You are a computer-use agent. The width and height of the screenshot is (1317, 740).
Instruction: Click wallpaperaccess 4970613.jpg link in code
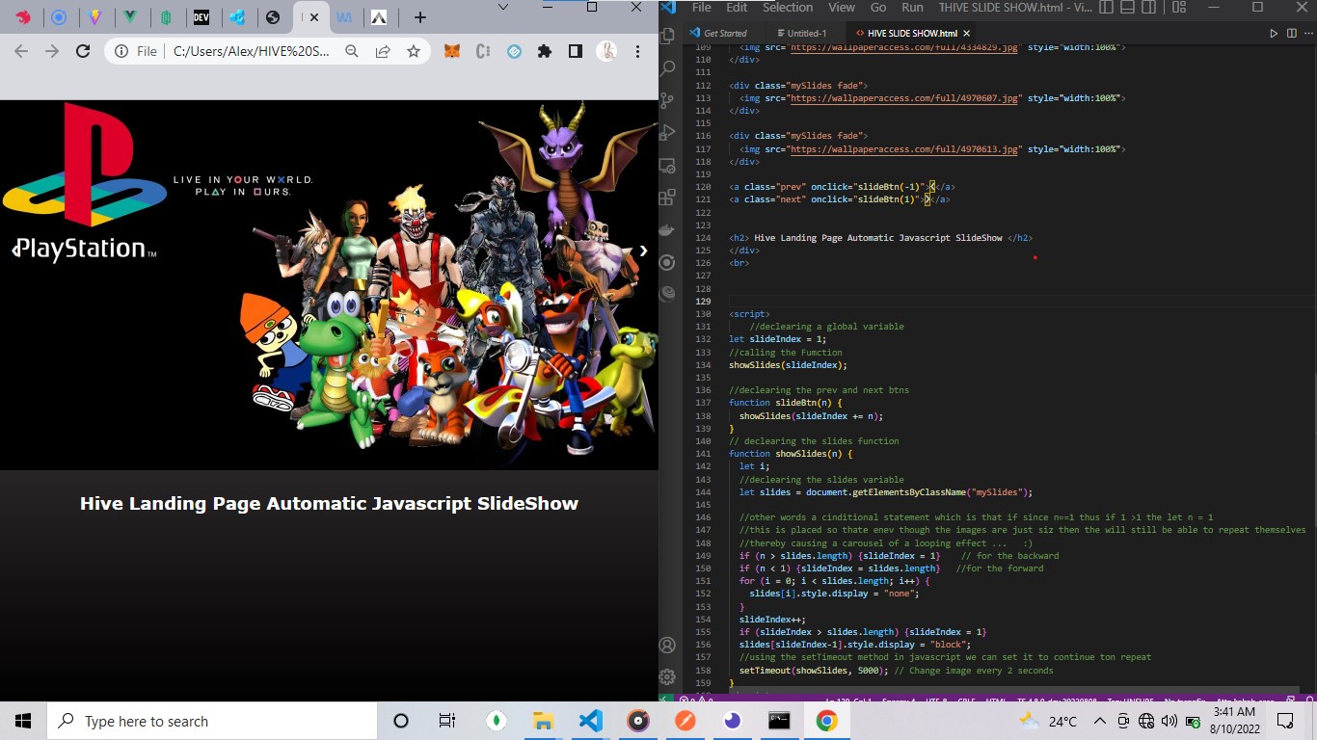[x=904, y=149]
